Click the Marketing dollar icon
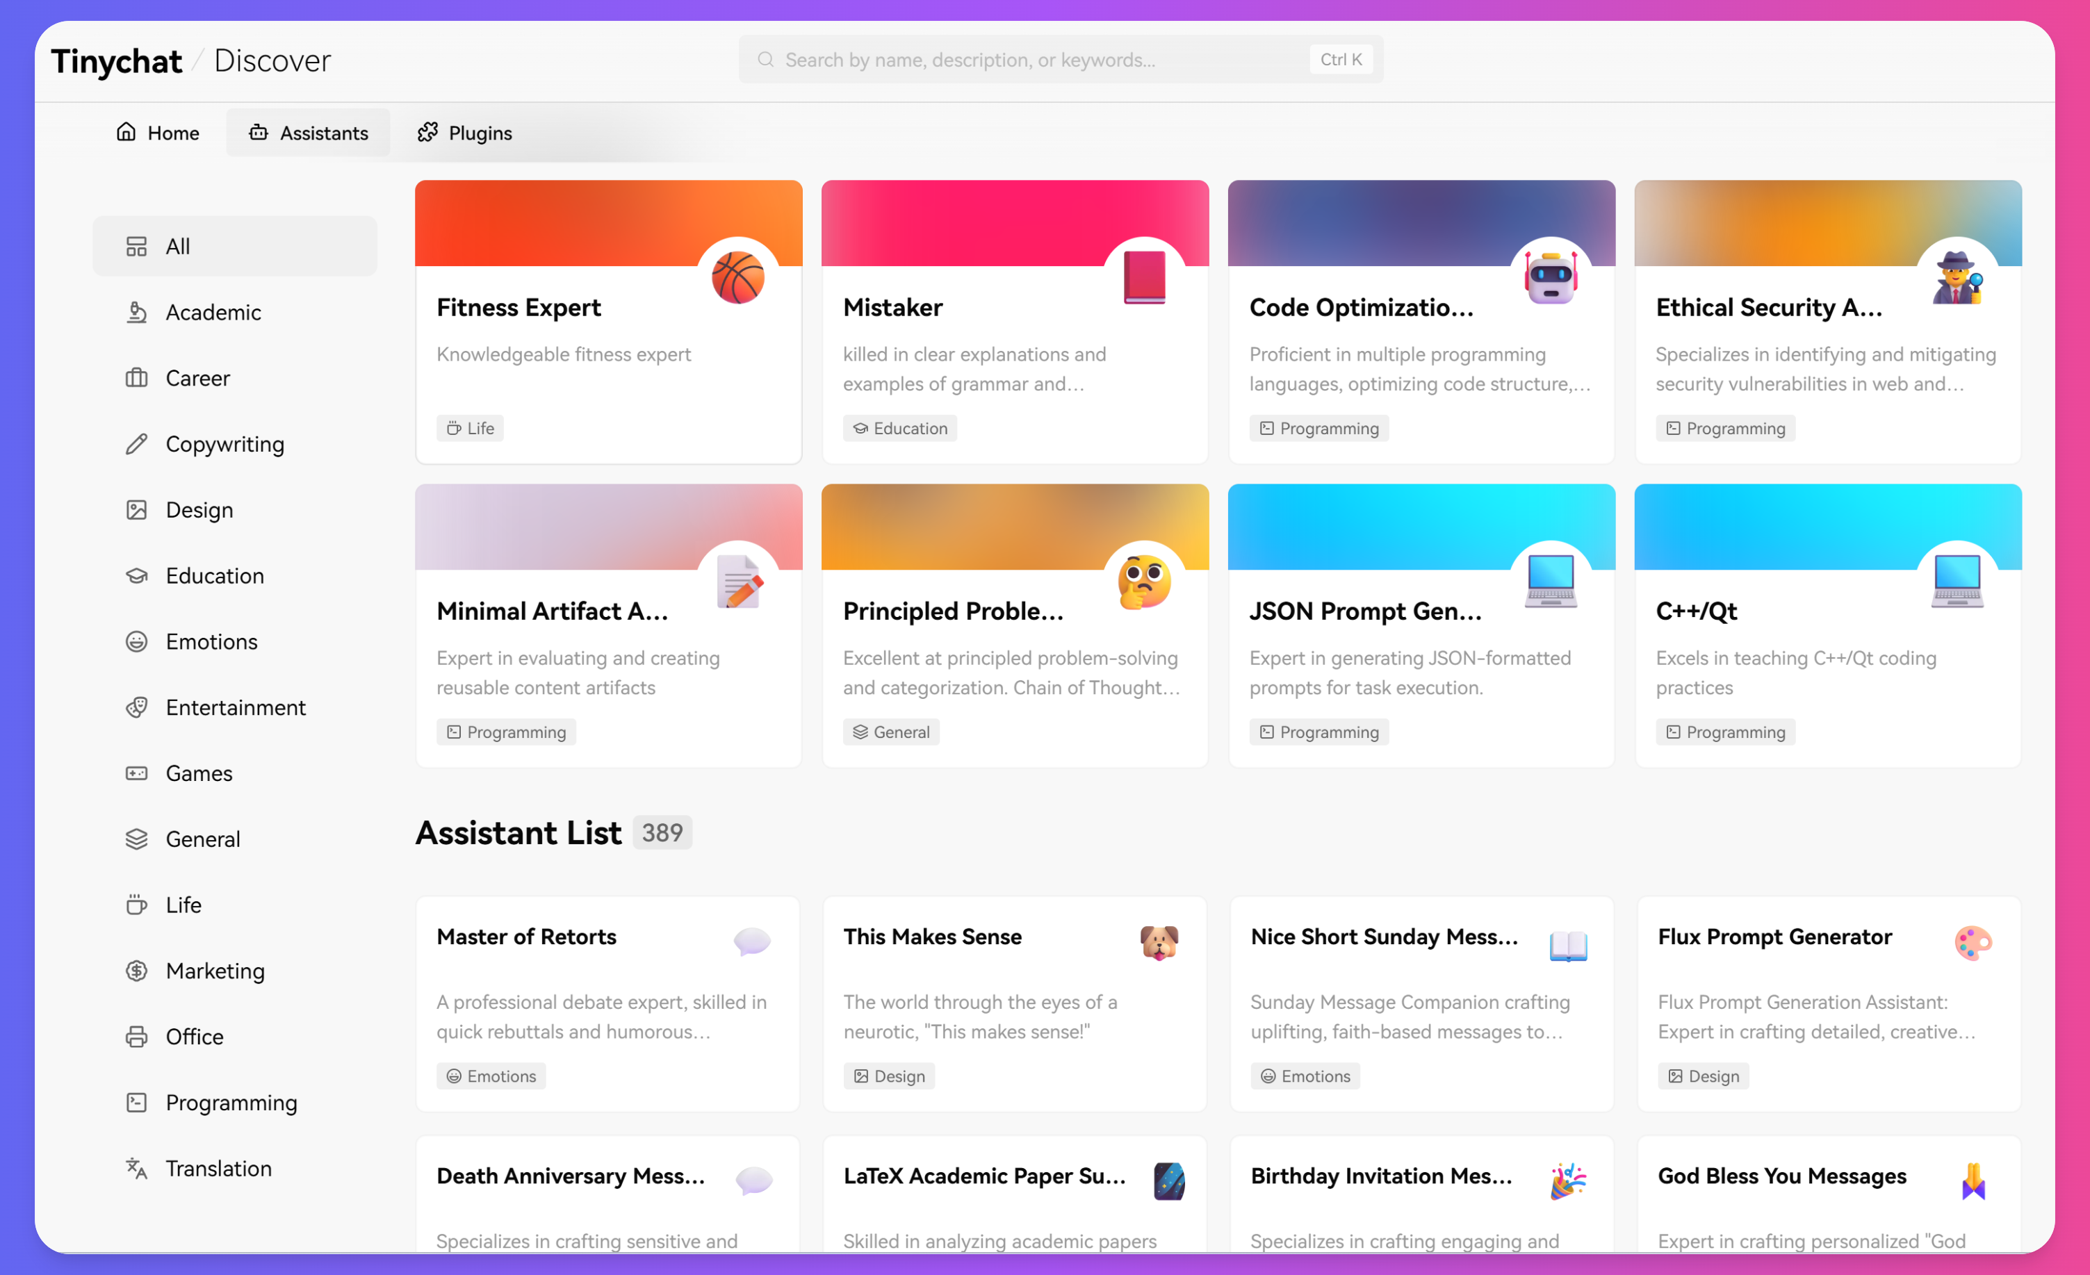This screenshot has height=1275, width=2090. 136,971
